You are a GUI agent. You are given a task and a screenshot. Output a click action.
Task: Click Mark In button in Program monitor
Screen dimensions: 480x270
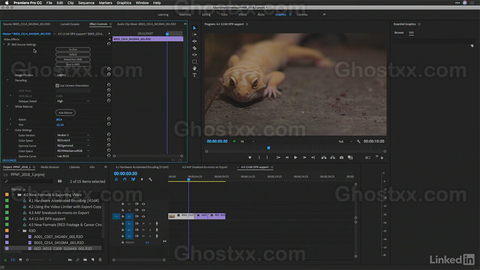tap(259, 157)
